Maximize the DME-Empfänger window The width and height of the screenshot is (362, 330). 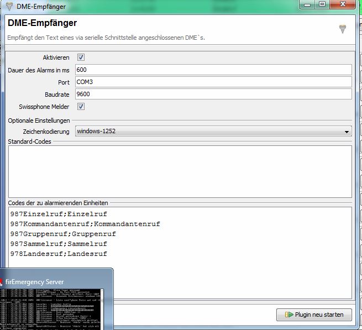[322, 4]
